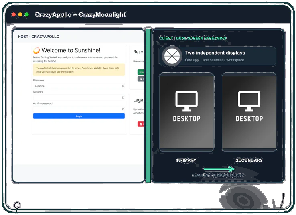
Task: Click the gray GitHub button under Resources
Action: pyautogui.click(x=141, y=79)
